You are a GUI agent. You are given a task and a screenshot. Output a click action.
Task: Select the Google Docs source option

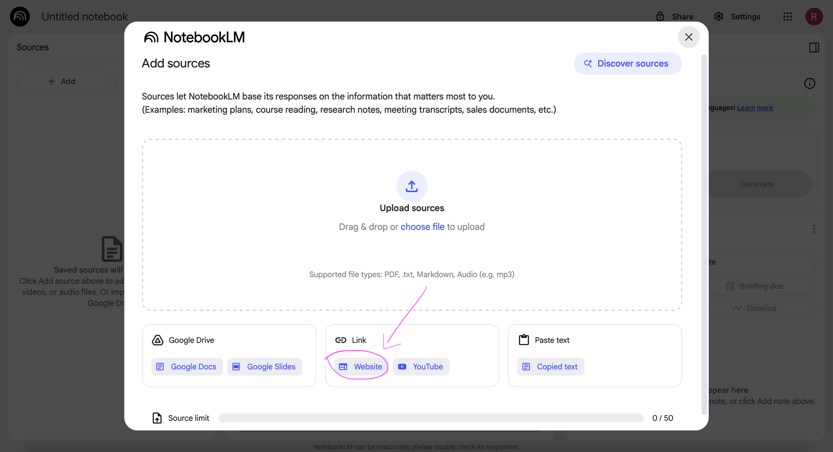pos(187,367)
